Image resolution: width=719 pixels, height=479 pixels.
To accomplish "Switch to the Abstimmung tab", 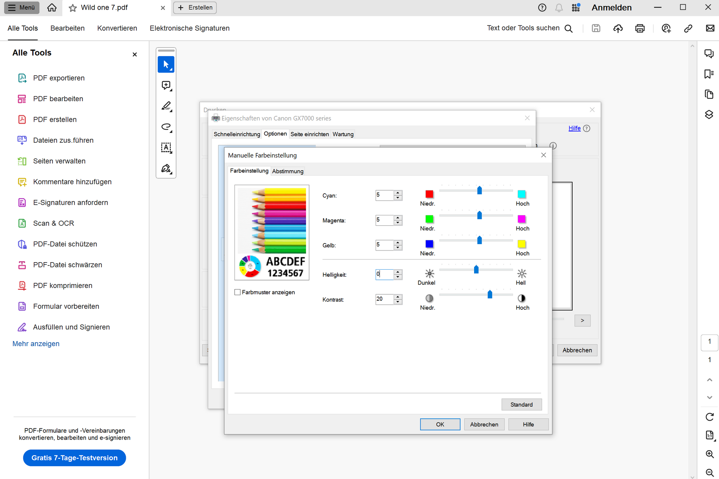I will (x=288, y=171).
